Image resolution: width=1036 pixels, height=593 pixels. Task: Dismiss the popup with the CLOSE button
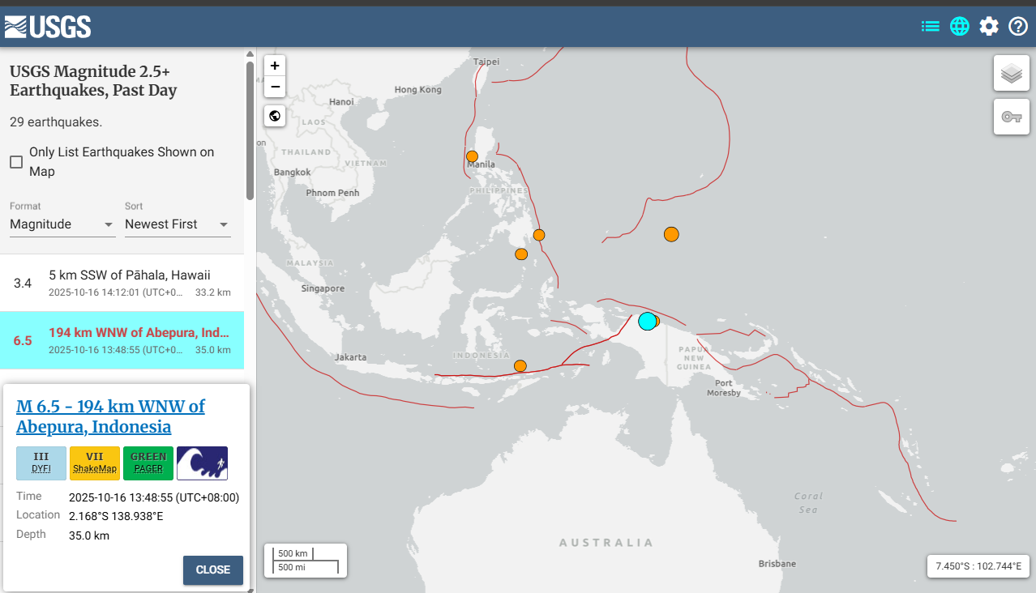pos(212,570)
